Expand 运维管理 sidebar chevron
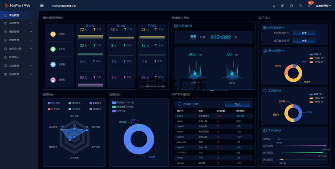 tap(31, 74)
